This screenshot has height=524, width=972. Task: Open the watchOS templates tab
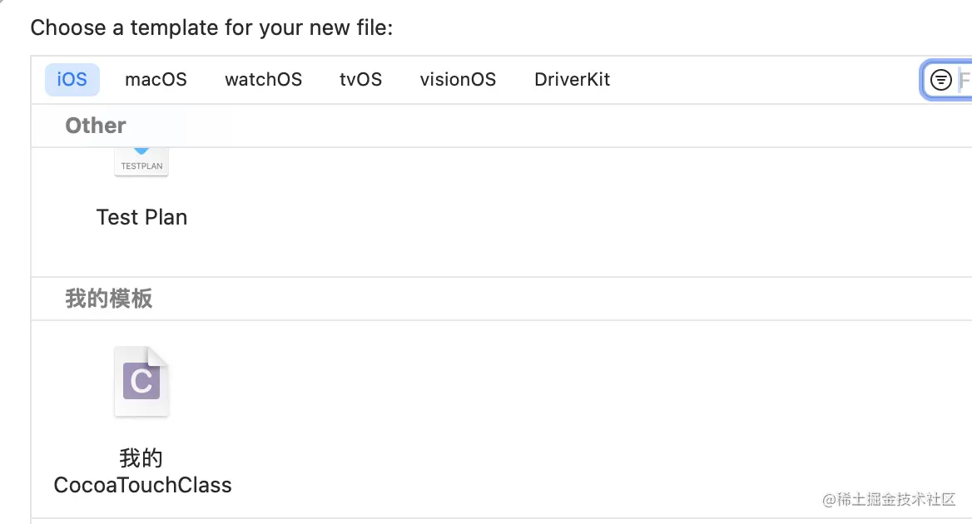click(264, 79)
